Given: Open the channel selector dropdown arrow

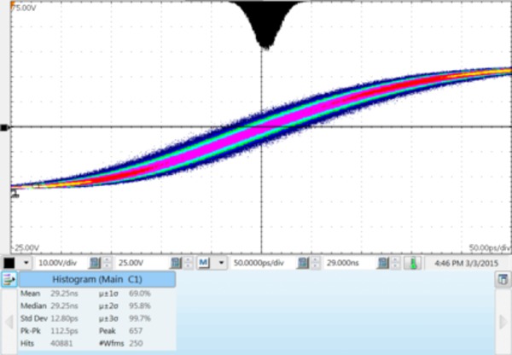Looking at the screenshot, I should 27,262.
